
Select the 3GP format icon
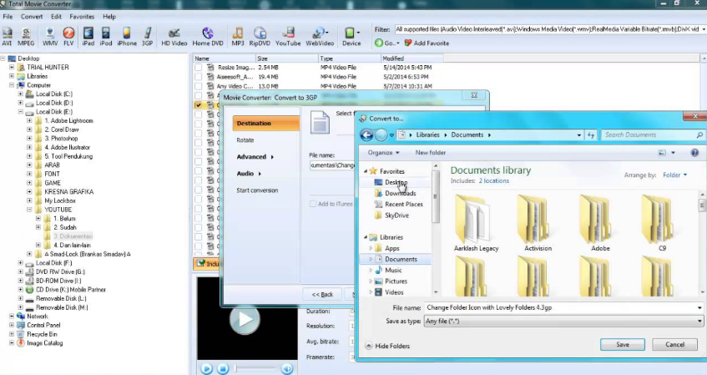click(x=147, y=37)
